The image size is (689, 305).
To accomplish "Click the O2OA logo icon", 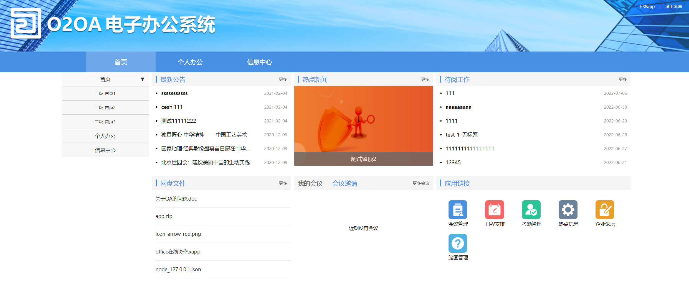I will coord(26,24).
